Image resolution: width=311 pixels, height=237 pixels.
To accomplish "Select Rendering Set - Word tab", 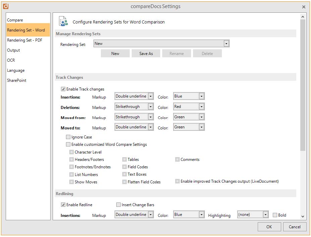I will tap(28, 30).
